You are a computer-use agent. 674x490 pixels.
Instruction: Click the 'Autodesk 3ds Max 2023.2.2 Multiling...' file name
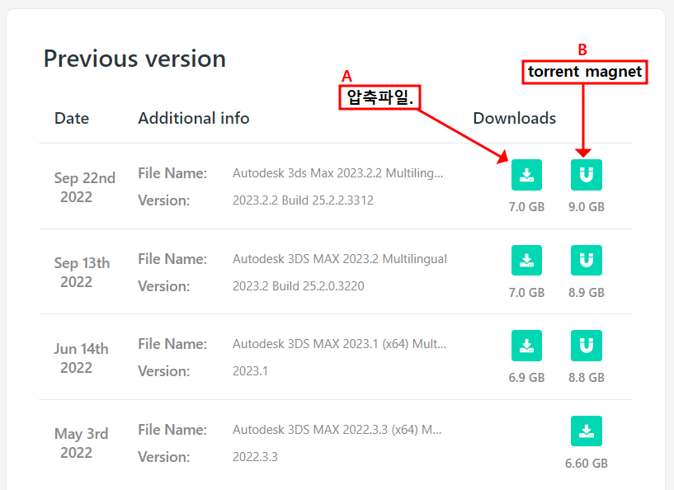point(338,173)
